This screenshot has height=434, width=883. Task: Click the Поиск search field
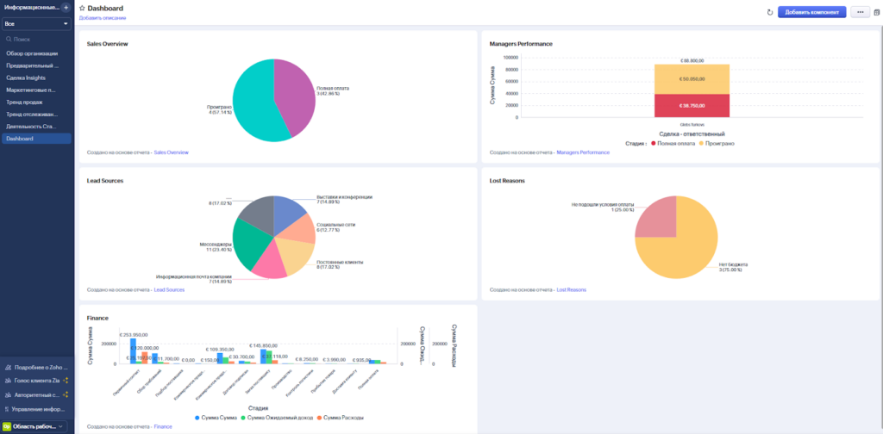(x=36, y=39)
